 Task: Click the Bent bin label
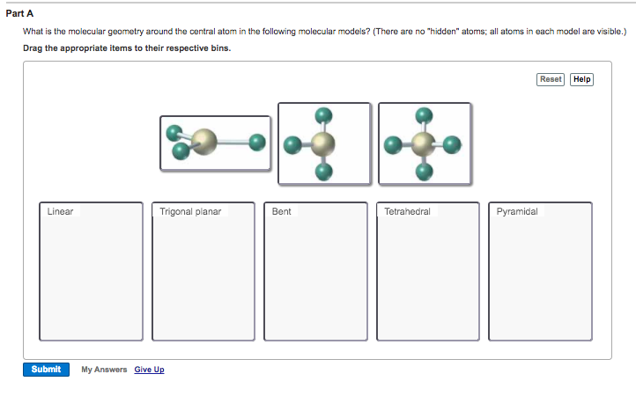[282, 212]
